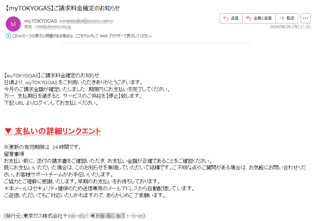Click the sender name myTOKYOGAS
This screenshot has height=221, width=312.
click(x=41, y=21)
